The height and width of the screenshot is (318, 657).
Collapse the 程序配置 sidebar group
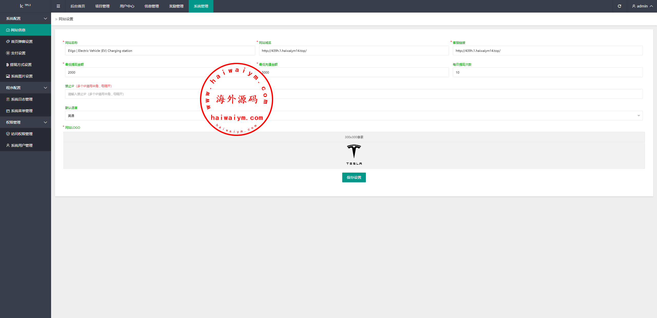pyautogui.click(x=25, y=88)
